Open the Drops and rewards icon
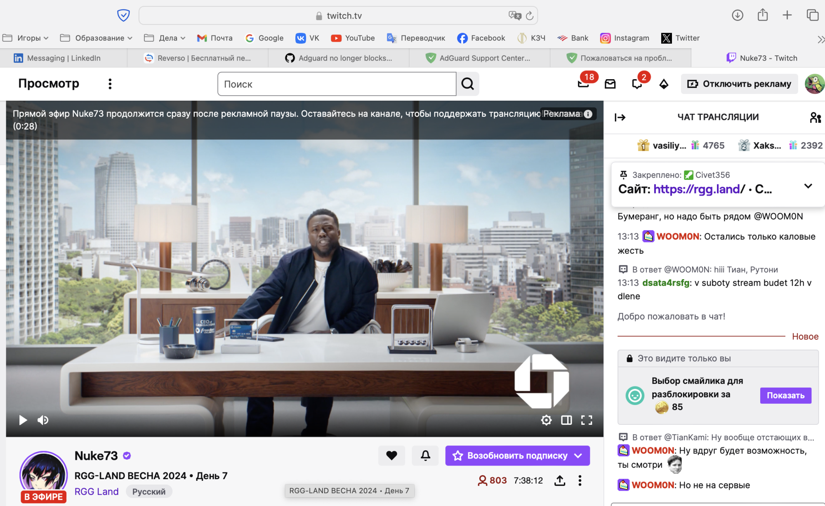Viewport: 825px width, 506px height. 663,84
